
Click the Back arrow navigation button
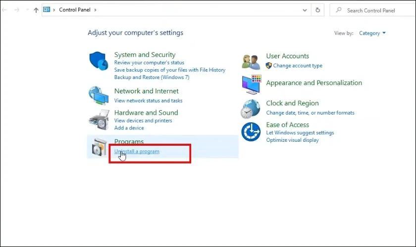pos(4,10)
